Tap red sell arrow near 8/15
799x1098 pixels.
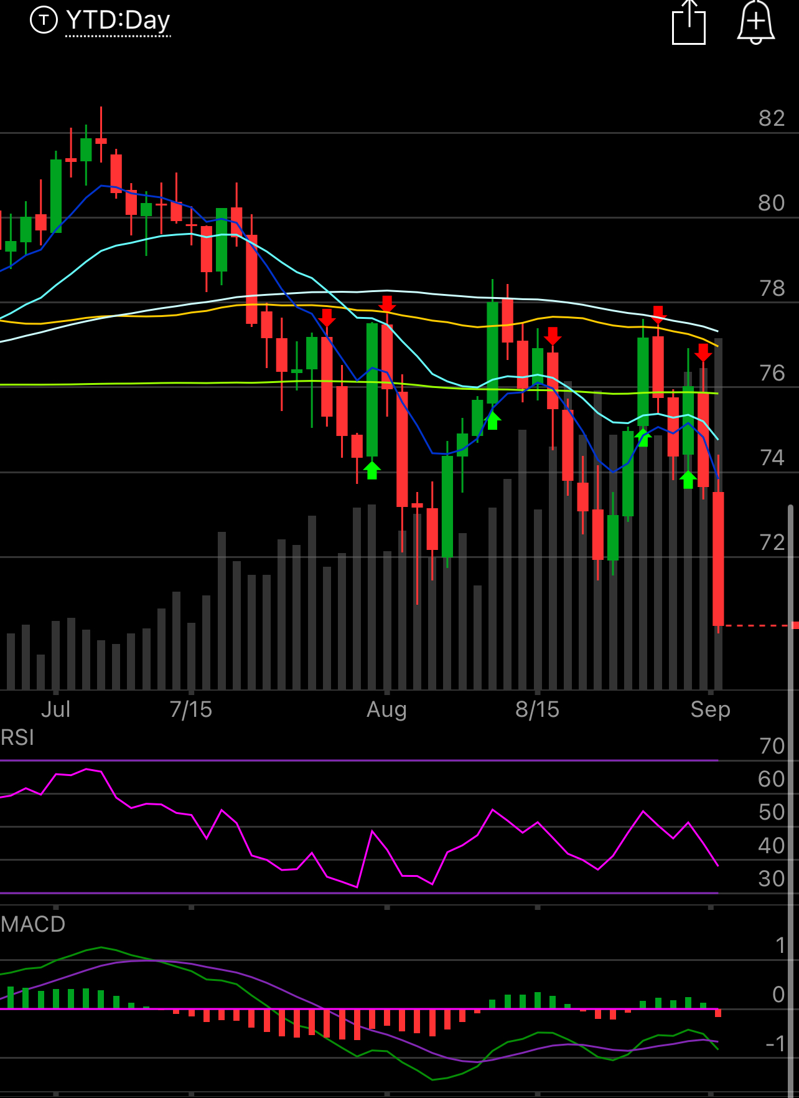(553, 336)
